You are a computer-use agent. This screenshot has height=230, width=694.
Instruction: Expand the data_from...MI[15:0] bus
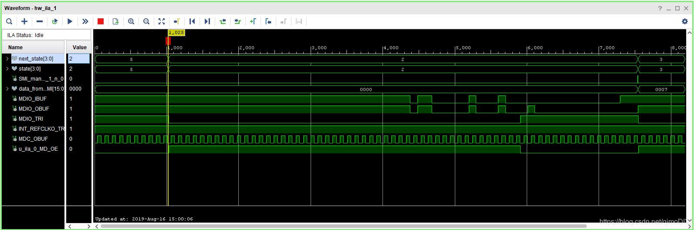(x=7, y=88)
